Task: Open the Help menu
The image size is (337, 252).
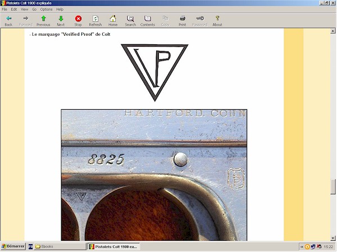Action: (x=60, y=9)
